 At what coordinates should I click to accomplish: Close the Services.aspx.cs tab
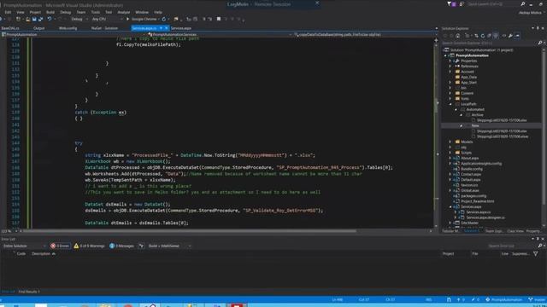167,28
